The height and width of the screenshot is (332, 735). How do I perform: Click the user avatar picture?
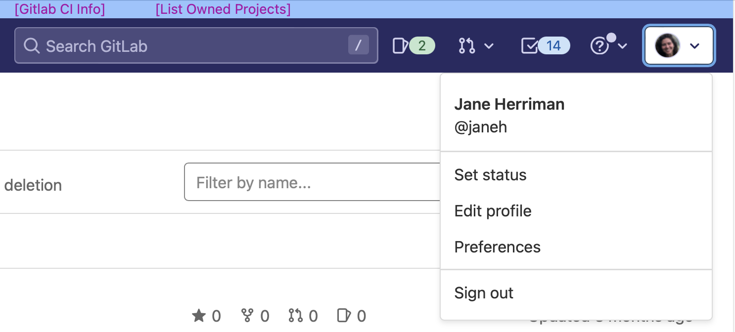coord(667,46)
